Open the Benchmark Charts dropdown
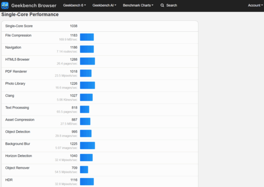Screen dimensions: 264x187 click(x=138, y=5)
